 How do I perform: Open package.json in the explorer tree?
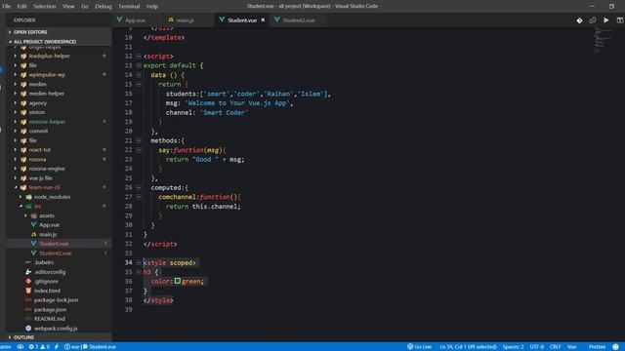point(50,310)
